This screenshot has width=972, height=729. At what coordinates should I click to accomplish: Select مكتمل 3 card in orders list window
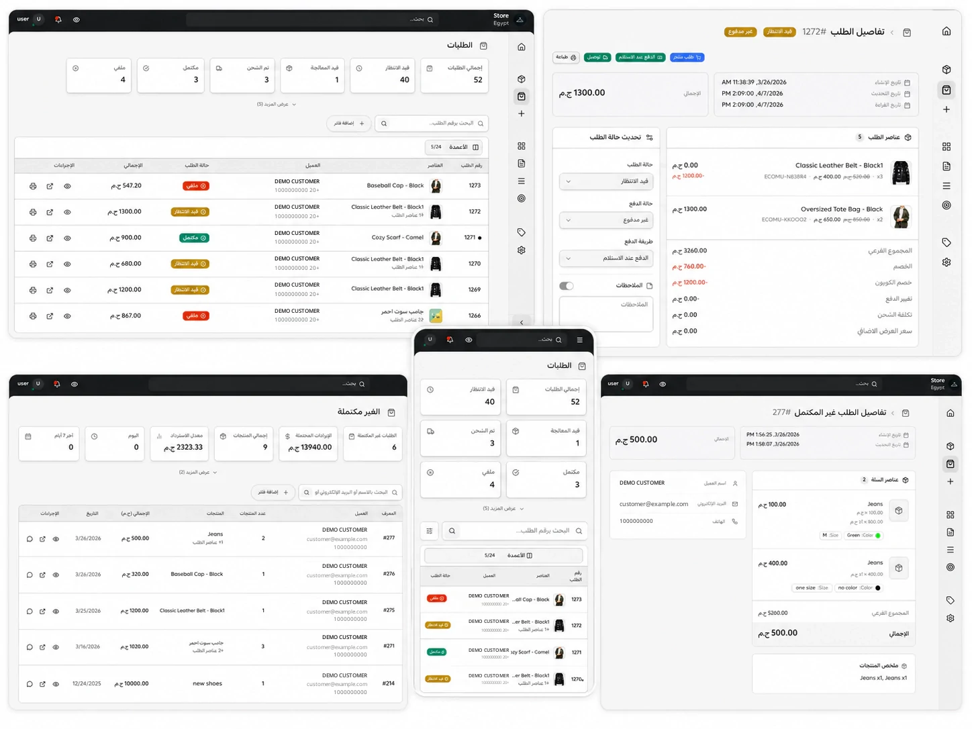point(171,75)
